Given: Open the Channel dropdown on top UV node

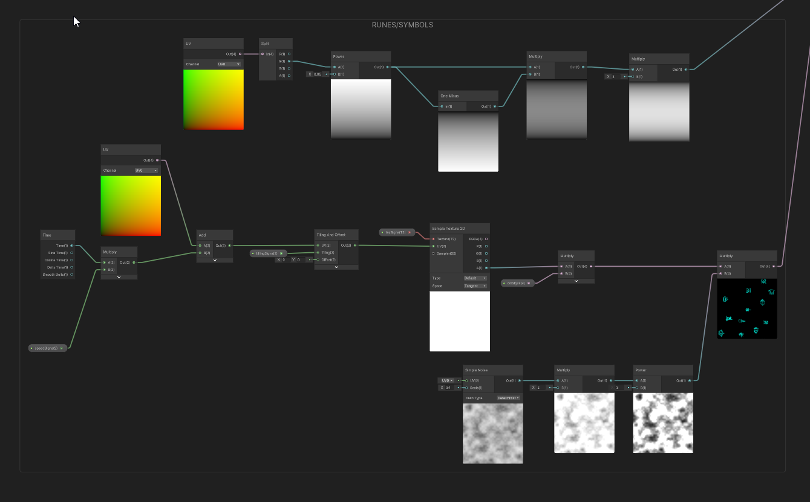Looking at the screenshot, I should (229, 64).
